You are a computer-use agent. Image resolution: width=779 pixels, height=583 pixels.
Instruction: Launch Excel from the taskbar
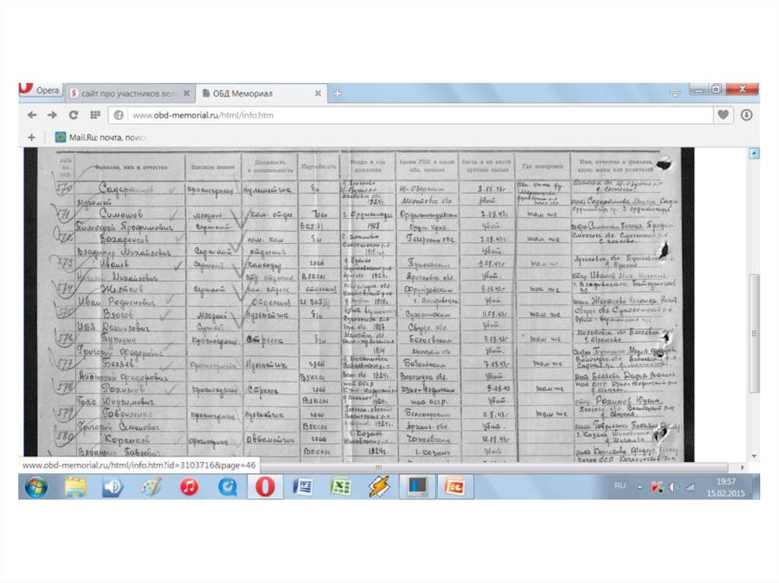click(341, 486)
